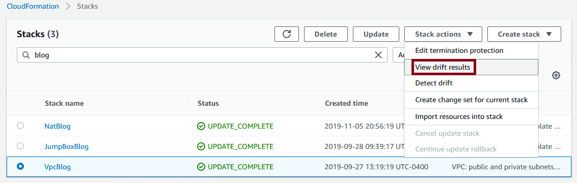This screenshot has width=577, height=183.
Task: Click the Delete button
Action: 325,34
